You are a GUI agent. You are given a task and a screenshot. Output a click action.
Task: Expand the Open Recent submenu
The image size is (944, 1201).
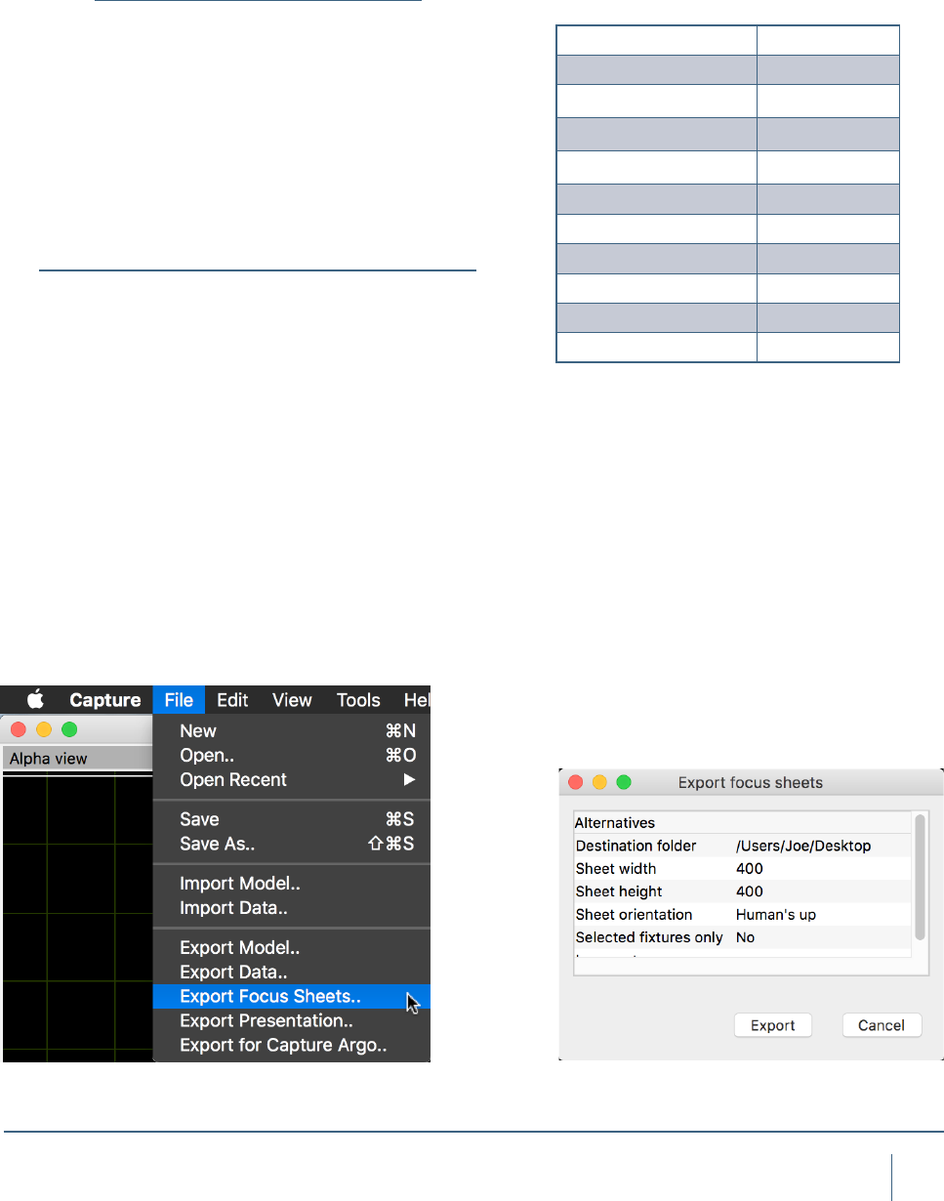(292, 779)
